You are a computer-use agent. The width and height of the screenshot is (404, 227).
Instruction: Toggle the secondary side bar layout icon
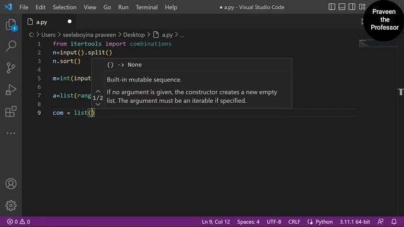pyautogui.click(x=352, y=7)
